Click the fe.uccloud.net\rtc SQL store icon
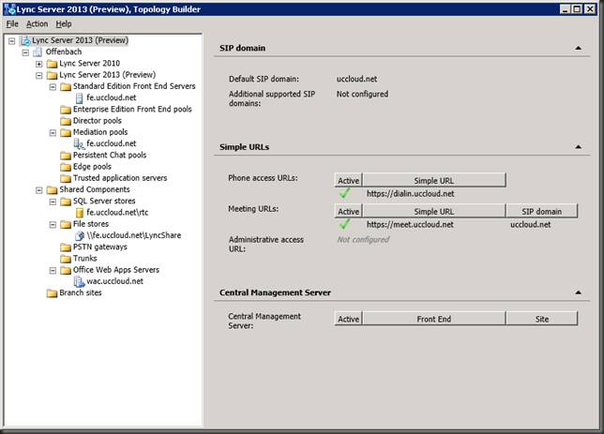 (x=80, y=213)
